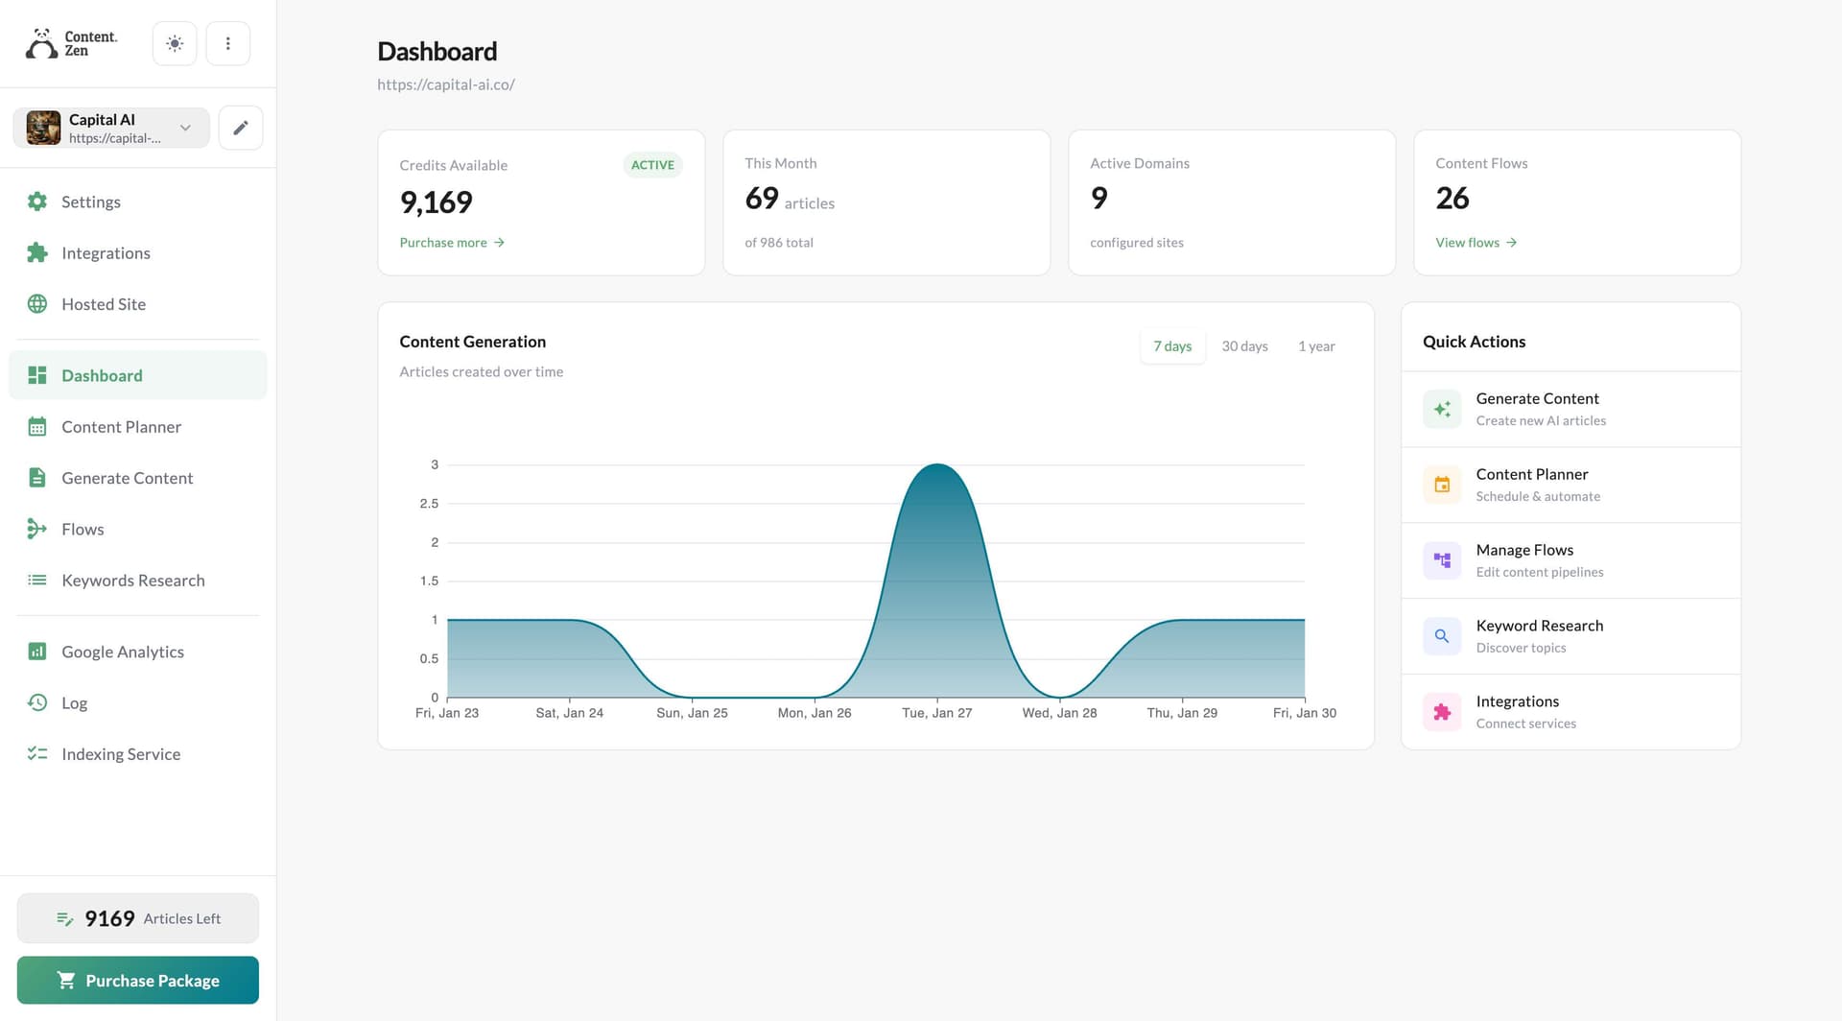
Task: Select the Settings gear icon in sidebar
Action: pyautogui.click(x=36, y=202)
